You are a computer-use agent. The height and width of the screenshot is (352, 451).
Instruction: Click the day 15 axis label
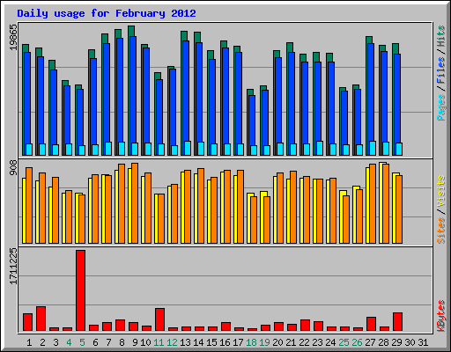[211, 342]
